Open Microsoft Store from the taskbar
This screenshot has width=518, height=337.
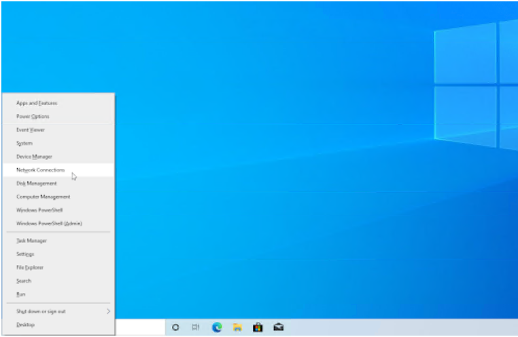[258, 328]
